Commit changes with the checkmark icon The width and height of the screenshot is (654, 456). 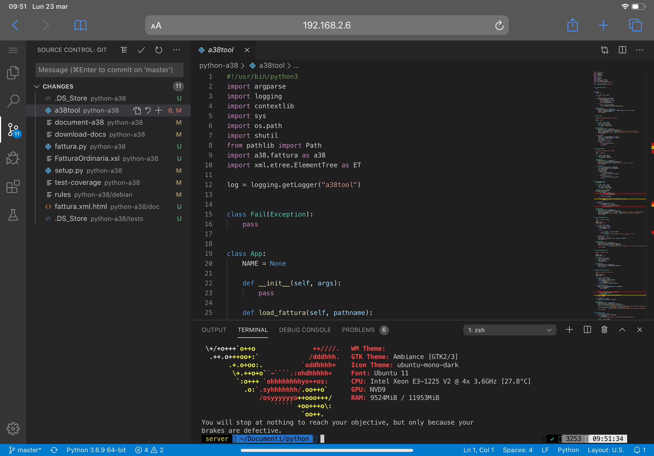point(141,50)
